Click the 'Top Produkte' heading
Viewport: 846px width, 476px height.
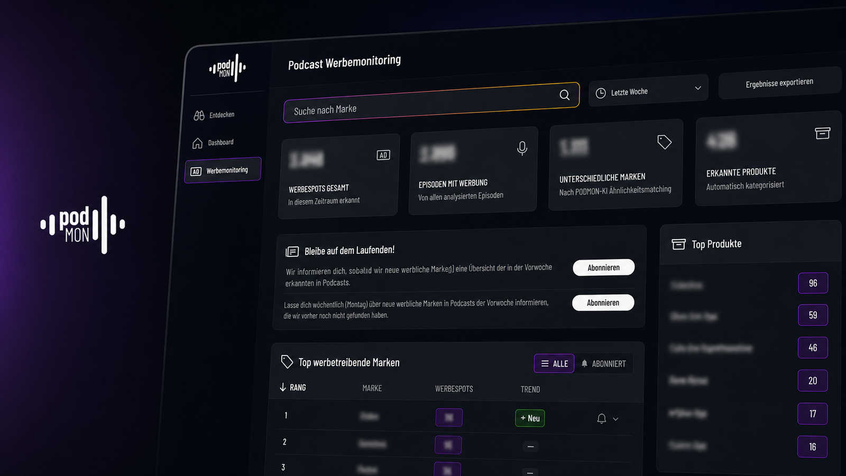coord(716,244)
